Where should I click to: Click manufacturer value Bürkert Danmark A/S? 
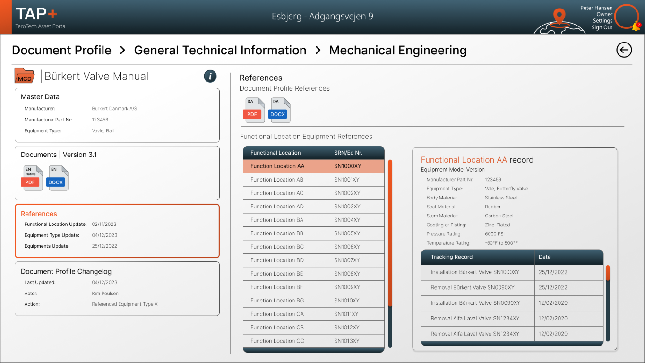pyautogui.click(x=114, y=109)
